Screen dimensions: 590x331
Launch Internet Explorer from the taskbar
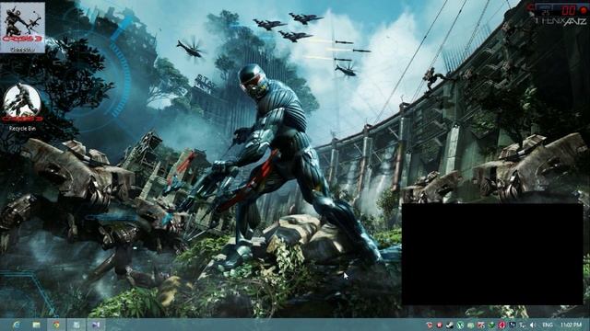point(17,325)
